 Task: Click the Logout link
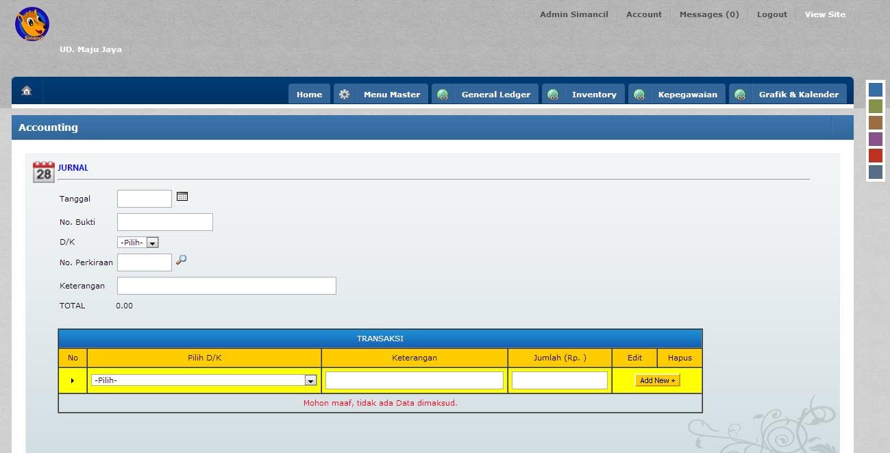tap(771, 14)
